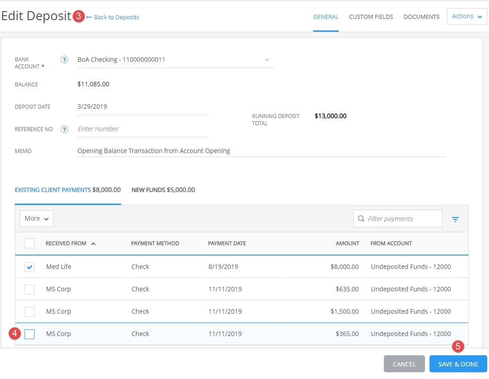The width and height of the screenshot is (489, 379).
Task: Switch to the Documents tab
Action: coord(421,17)
